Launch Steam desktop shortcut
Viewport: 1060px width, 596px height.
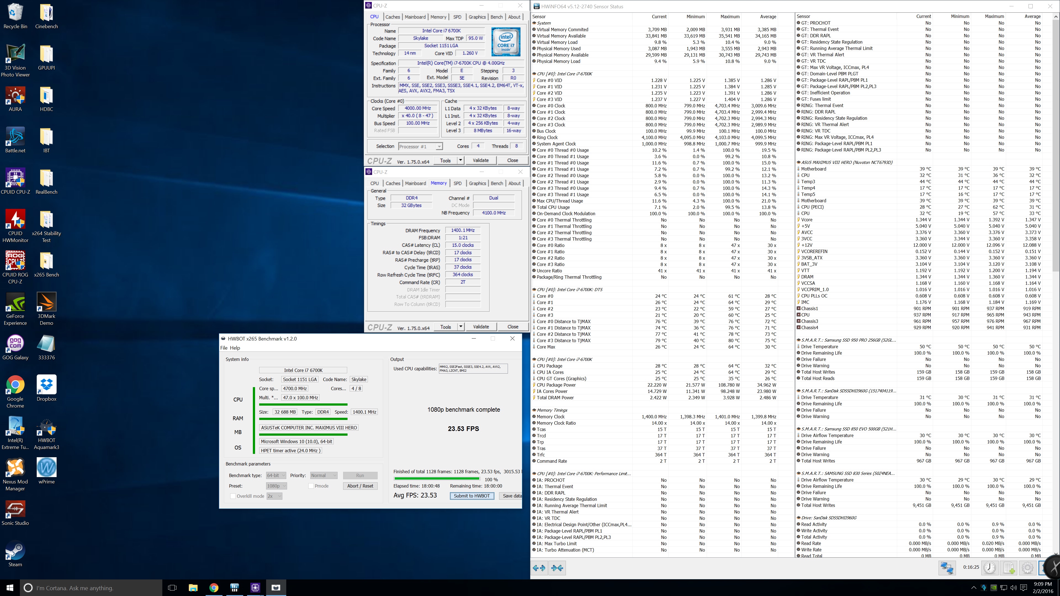pos(15,554)
